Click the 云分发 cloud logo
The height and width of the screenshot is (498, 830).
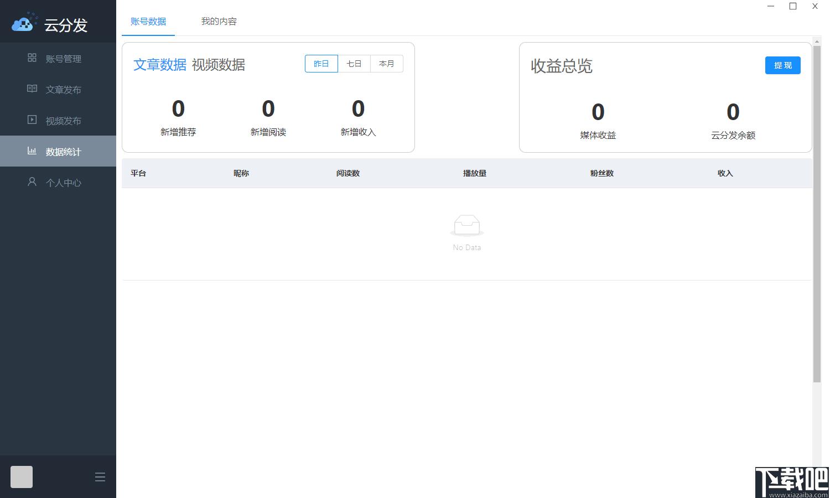(24, 22)
